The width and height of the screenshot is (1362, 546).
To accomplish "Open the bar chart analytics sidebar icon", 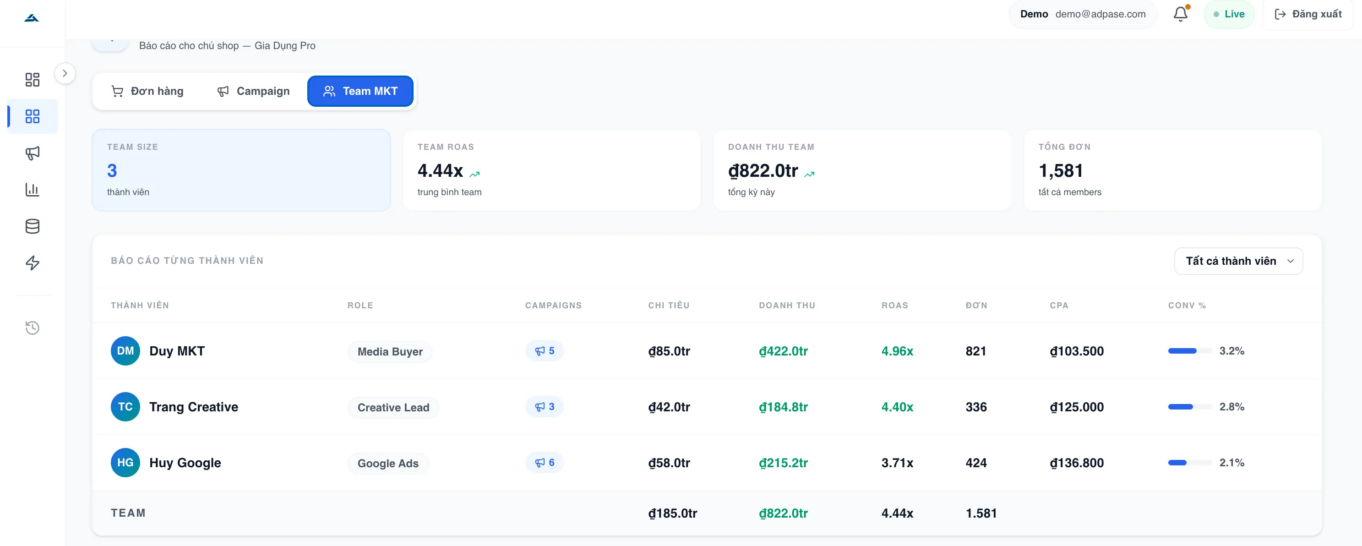I will click(x=32, y=190).
